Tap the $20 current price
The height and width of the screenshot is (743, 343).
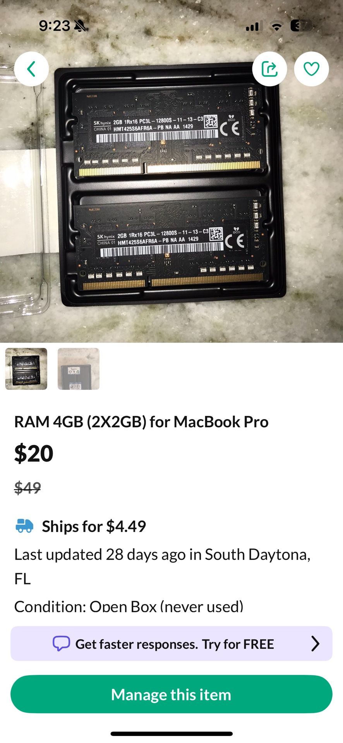click(x=34, y=454)
